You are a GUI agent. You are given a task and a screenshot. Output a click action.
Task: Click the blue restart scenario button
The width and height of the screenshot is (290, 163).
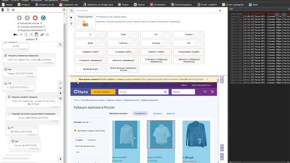[x=43, y=18]
